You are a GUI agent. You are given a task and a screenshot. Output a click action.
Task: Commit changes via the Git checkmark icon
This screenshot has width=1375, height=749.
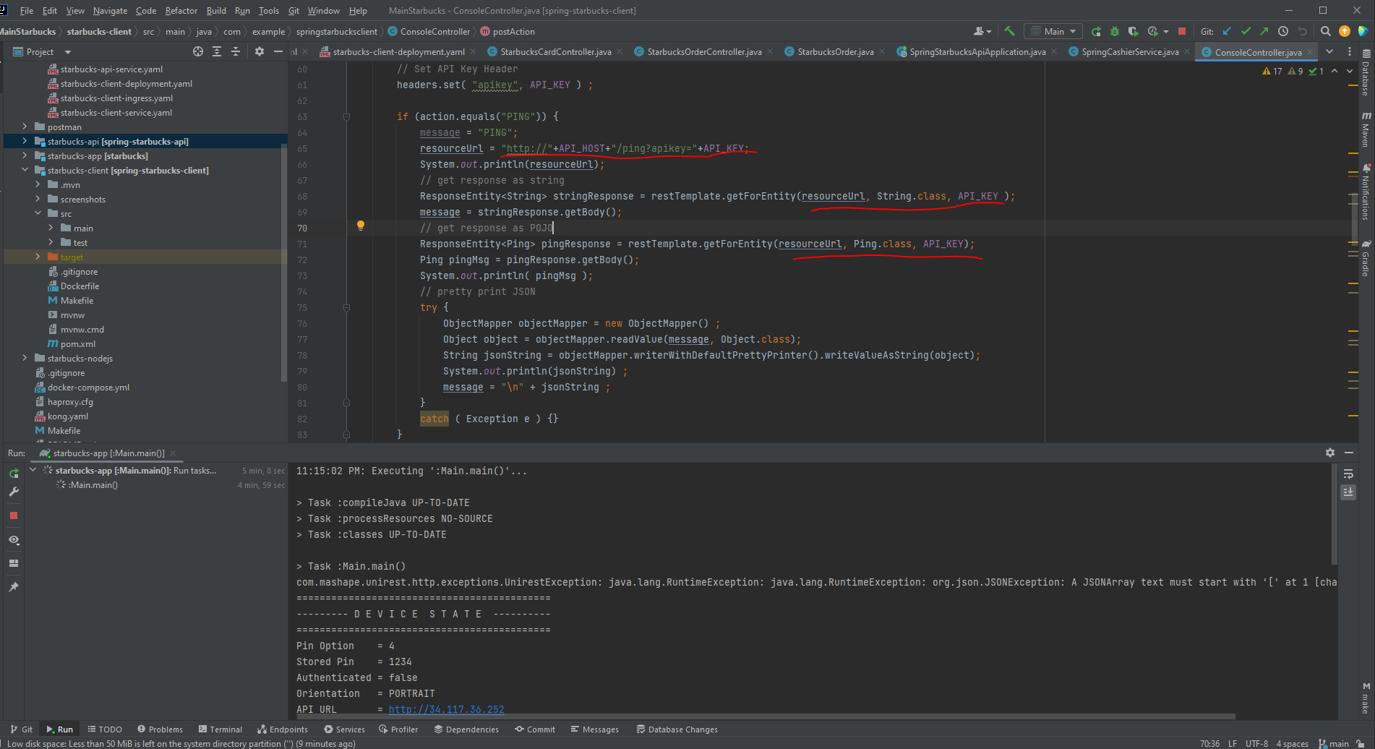1246,31
